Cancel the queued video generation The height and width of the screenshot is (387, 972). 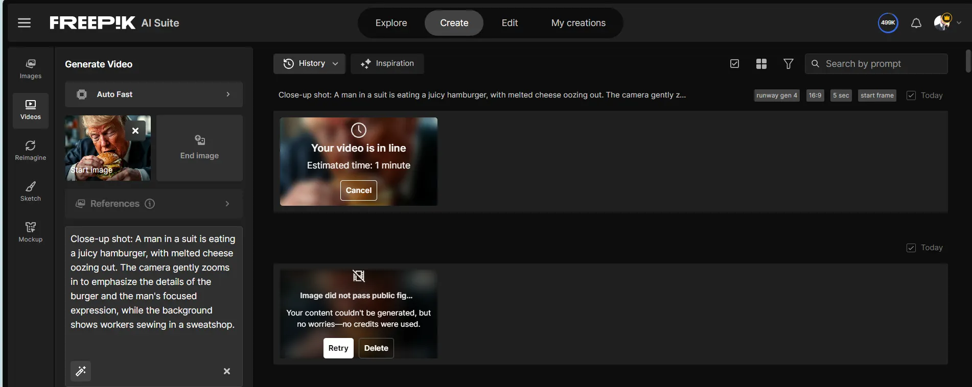coord(358,190)
